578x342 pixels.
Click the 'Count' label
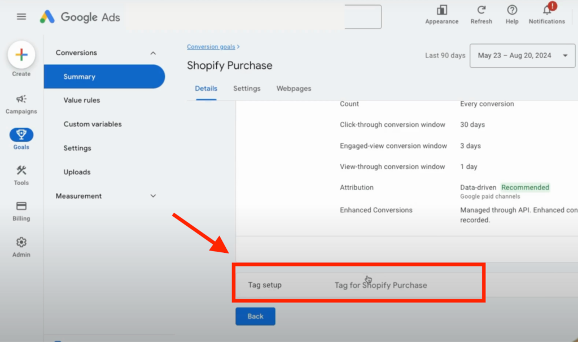349,104
